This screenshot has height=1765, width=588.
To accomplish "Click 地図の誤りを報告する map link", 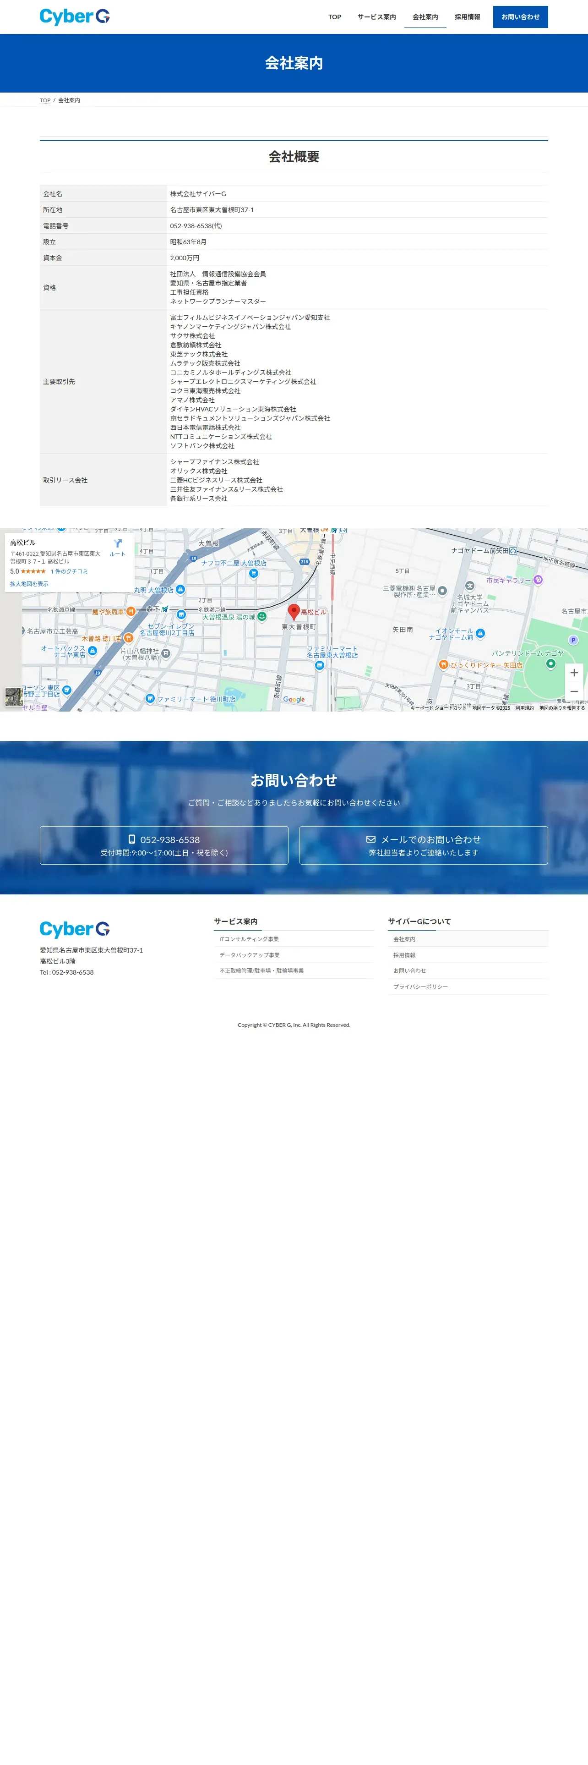I will click(x=562, y=708).
